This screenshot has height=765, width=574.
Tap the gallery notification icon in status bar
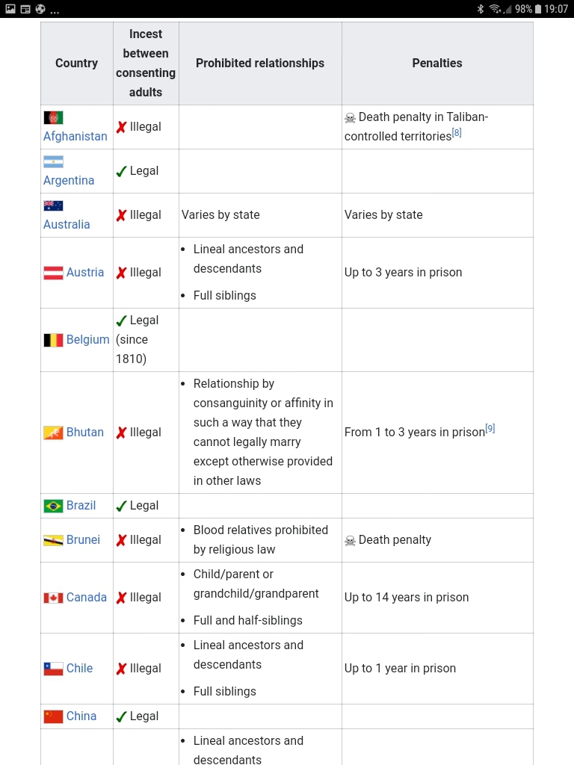pos(10,9)
